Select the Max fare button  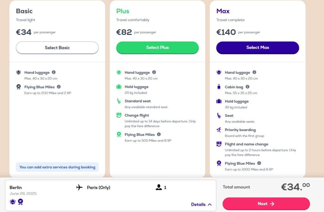pyautogui.click(x=258, y=48)
